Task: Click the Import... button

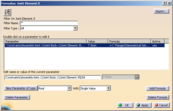Action: tap(161, 11)
